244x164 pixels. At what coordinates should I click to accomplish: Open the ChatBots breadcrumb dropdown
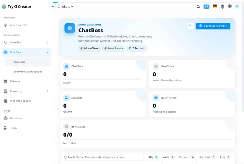click(x=65, y=7)
